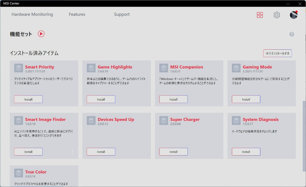Minimize the MSI Center window
The width and height of the screenshot is (306, 187).
pos(288,4)
